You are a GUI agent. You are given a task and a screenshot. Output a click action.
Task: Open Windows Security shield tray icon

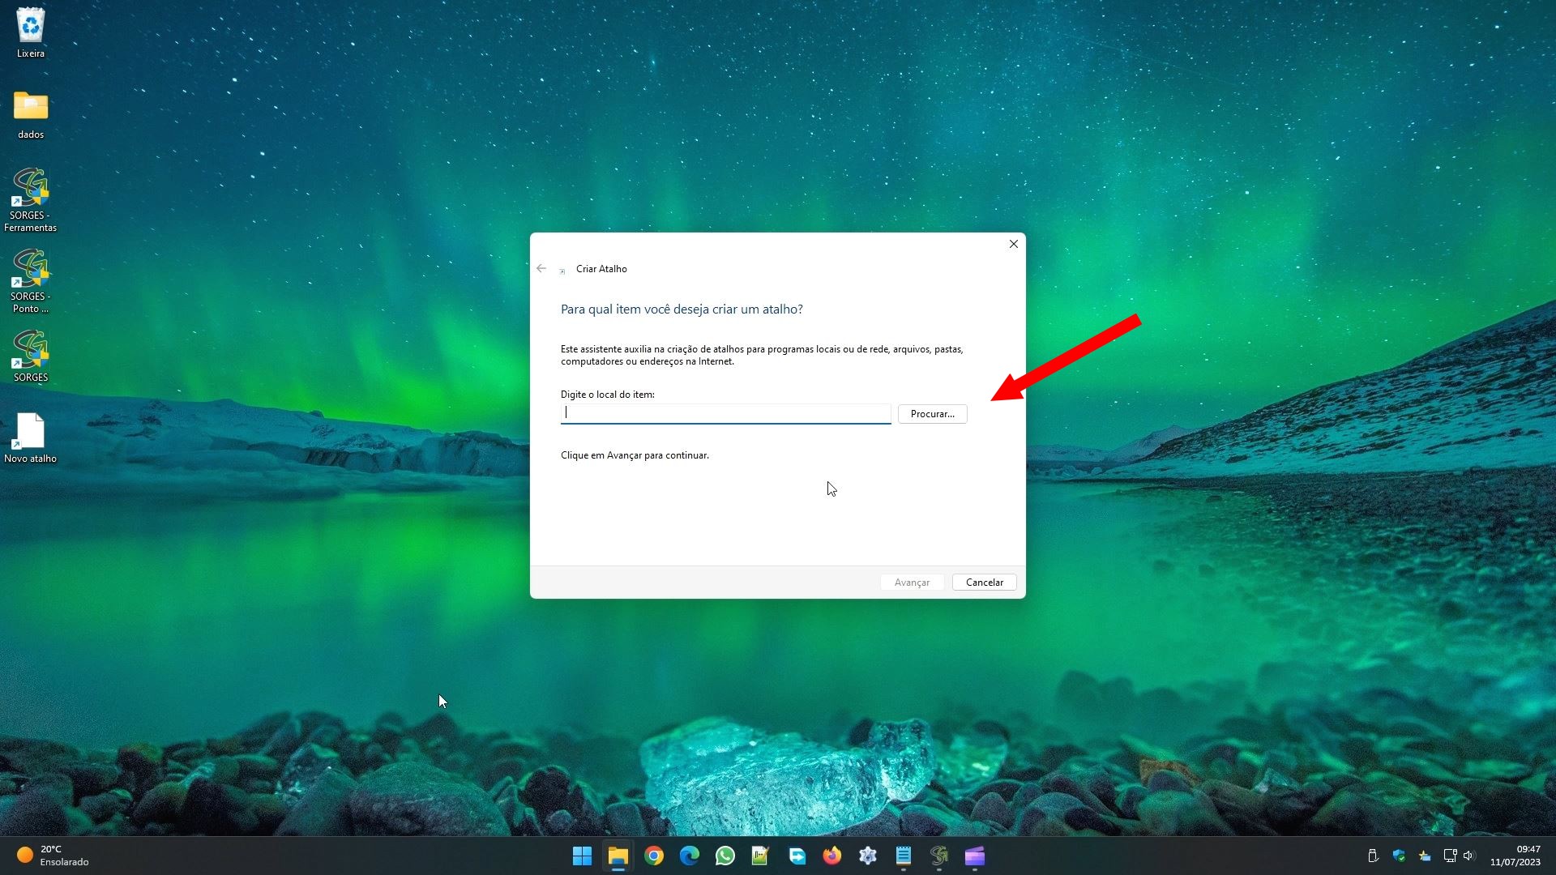pos(1399,856)
